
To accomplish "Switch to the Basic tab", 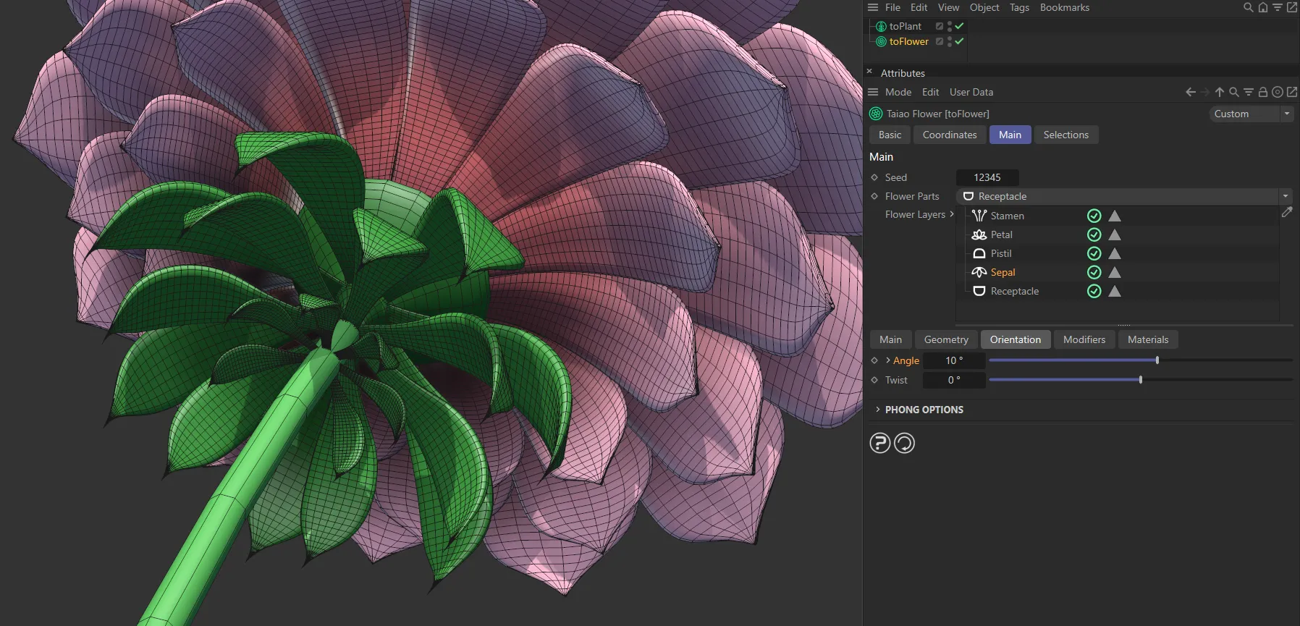I will pyautogui.click(x=890, y=135).
